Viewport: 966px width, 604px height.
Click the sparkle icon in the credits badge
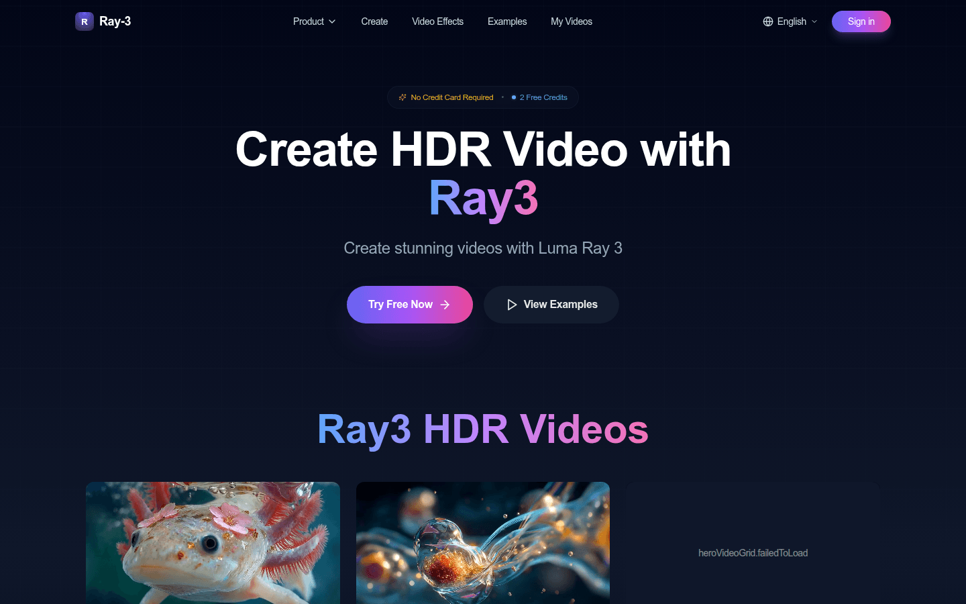[x=402, y=97]
